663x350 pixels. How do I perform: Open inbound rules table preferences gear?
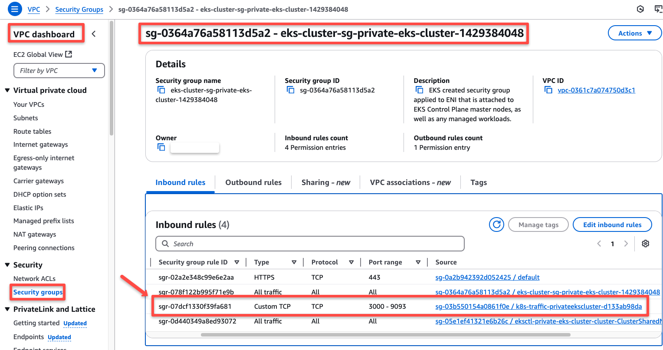tap(646, 244)
